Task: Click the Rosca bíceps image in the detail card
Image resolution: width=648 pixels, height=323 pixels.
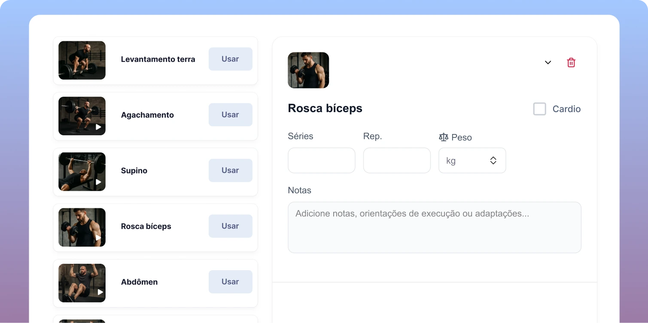Action: tap(308, 70)
